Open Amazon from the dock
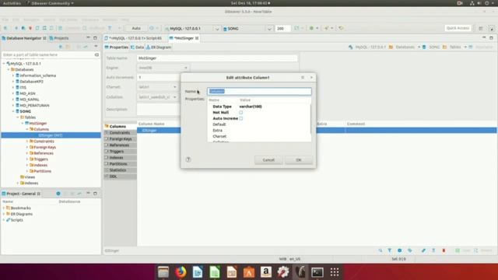The image size is (498, 280). pyautogui.click(x=266, y=272)
